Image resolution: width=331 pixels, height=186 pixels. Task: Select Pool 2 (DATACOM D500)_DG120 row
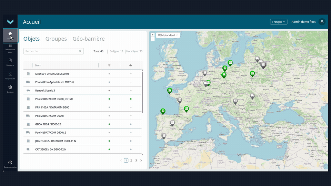pos(82,99)
